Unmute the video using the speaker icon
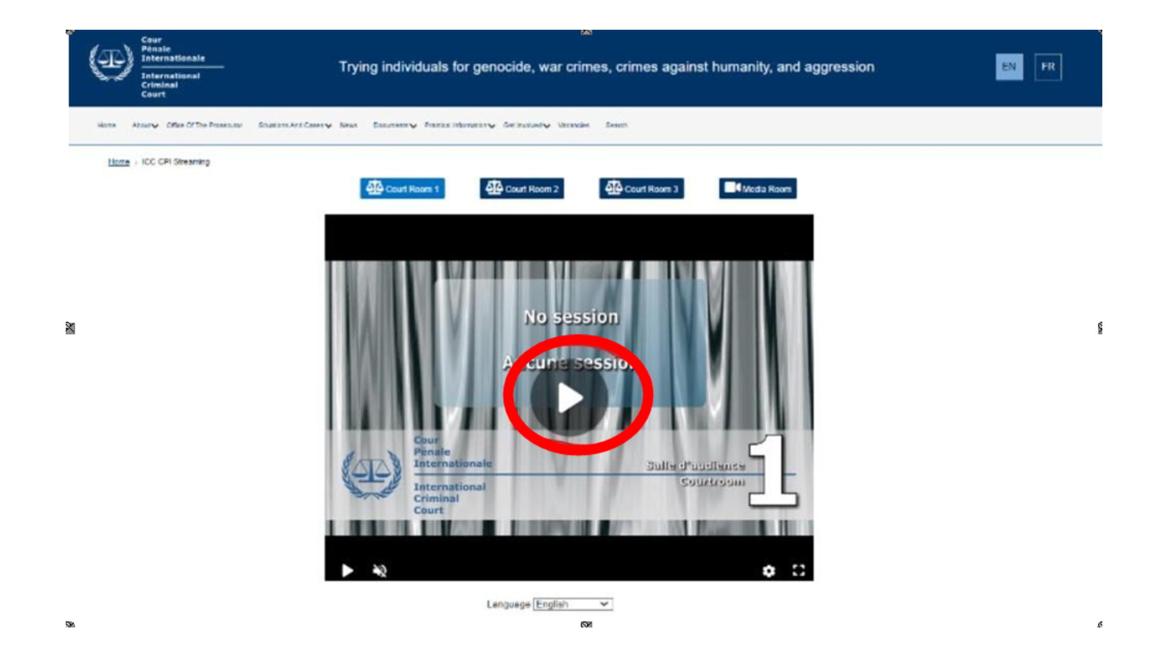 click(x=380, y=571)
